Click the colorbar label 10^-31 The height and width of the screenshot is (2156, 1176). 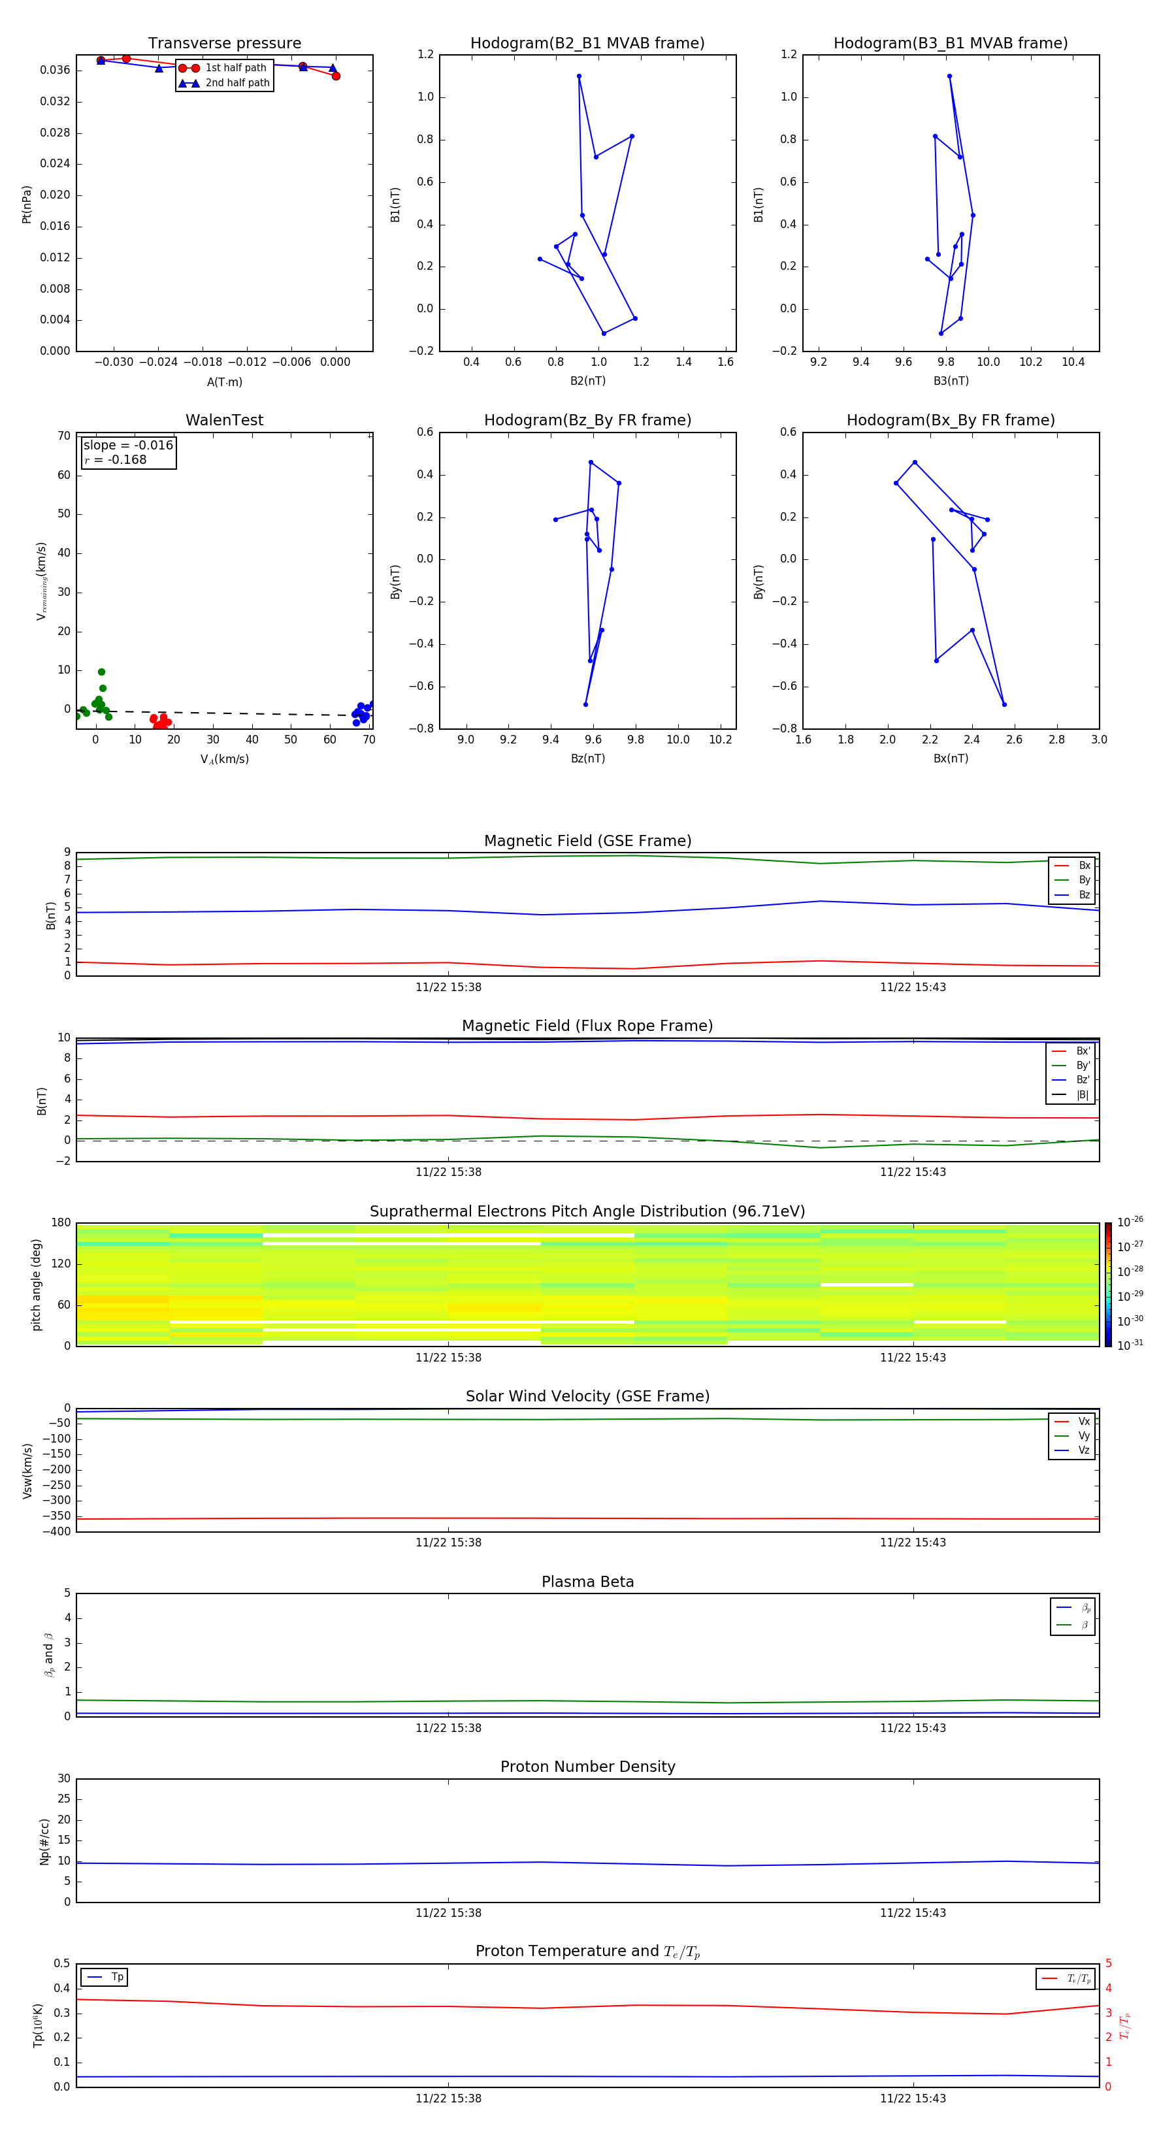point(1130,1345)
